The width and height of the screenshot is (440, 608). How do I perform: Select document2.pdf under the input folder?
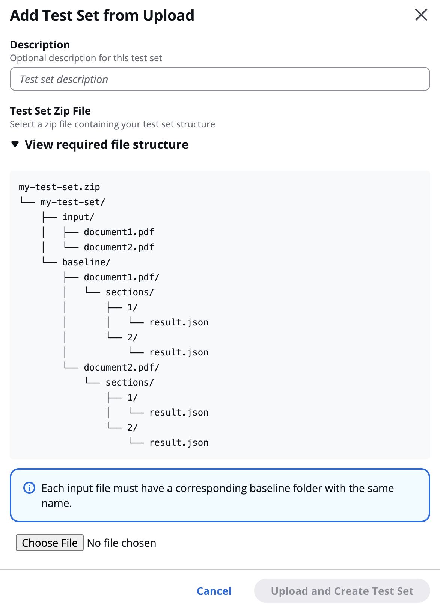click(119, 247)
